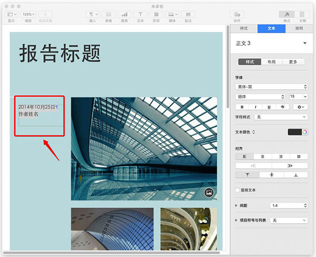This screenshot has height=257, width=316.
Task: Open the 黑体-简 font dropdown
Action: [x=271, y=87]
